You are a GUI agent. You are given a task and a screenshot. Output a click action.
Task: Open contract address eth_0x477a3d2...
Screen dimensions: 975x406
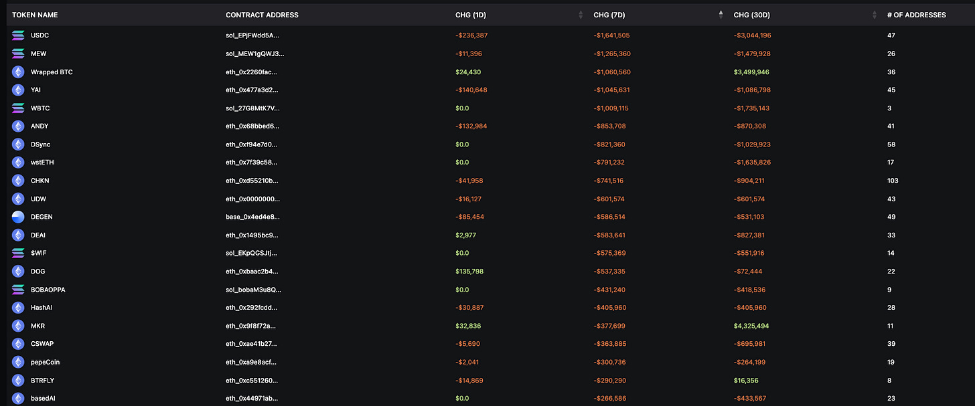click(x=252, y=90)
